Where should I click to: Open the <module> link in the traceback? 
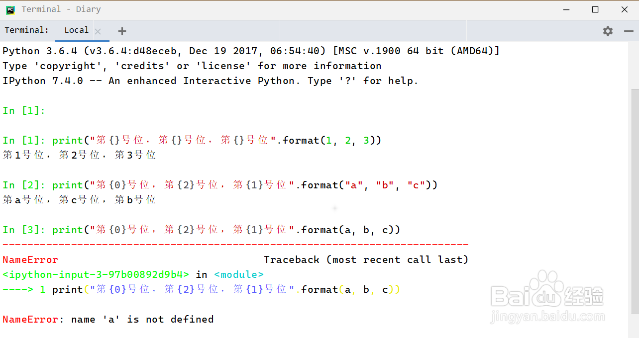[x=238, y=274]
